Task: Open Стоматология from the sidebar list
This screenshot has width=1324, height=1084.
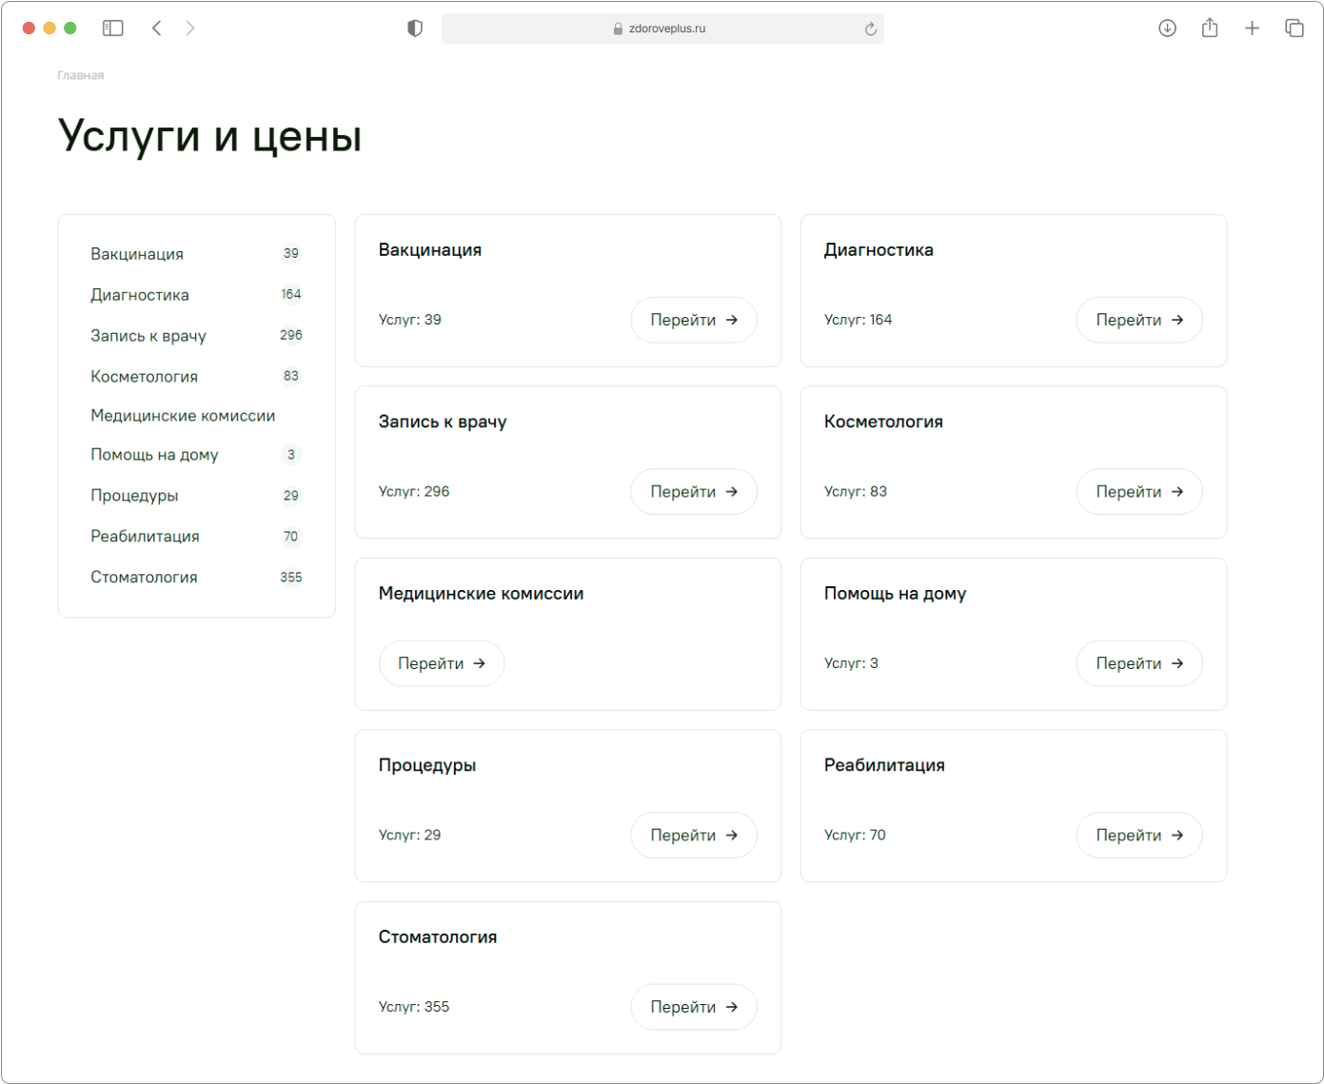Action: pyautogui.click(x=144, y=578)
